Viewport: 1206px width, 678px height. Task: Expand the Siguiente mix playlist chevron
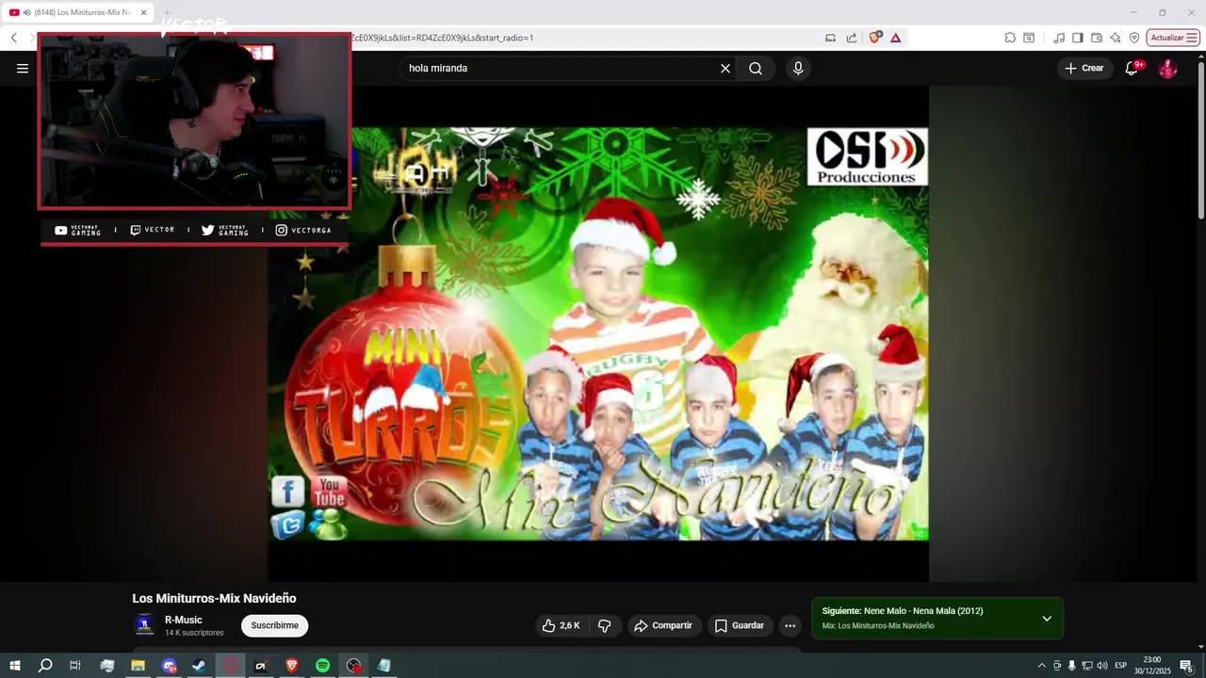point(1047,619)
